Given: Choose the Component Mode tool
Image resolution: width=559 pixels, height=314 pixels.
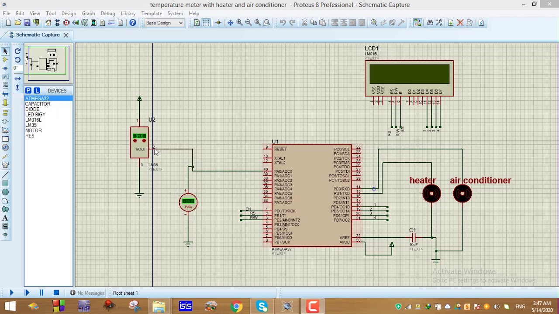Looking at the screenshot, I should 5,60.
